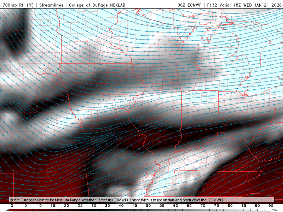Screen dimensions: 283x212
Task: Click the 'Streamlines' header label
Action: 51,5
